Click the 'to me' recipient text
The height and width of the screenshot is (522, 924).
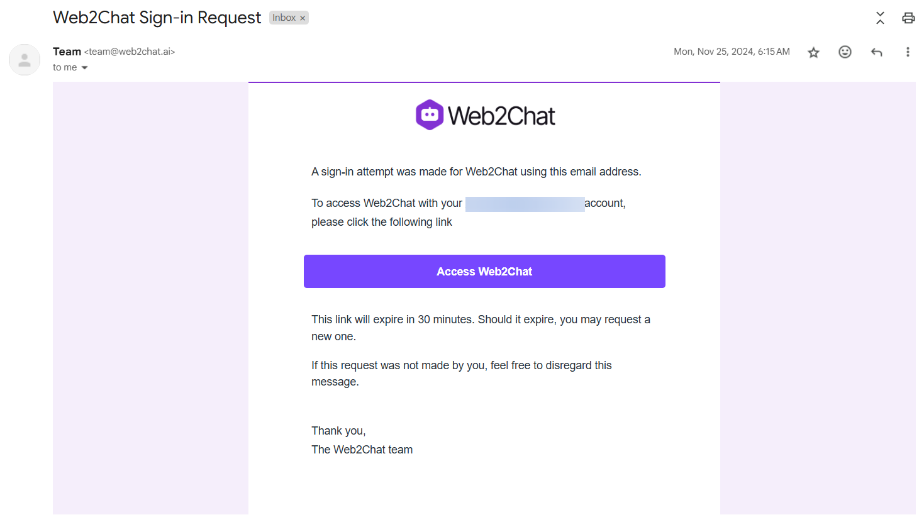pos(65,67)
